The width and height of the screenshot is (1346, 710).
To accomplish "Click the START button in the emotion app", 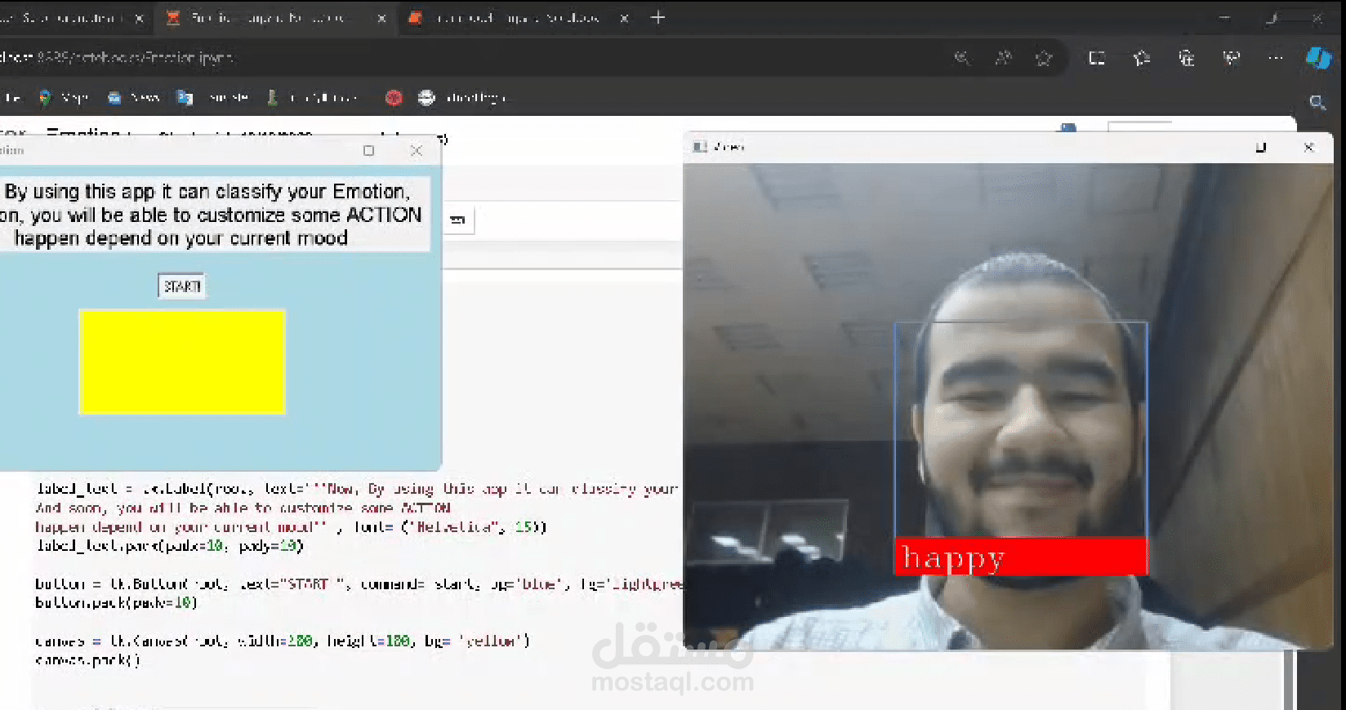I will tap(181, 286).
